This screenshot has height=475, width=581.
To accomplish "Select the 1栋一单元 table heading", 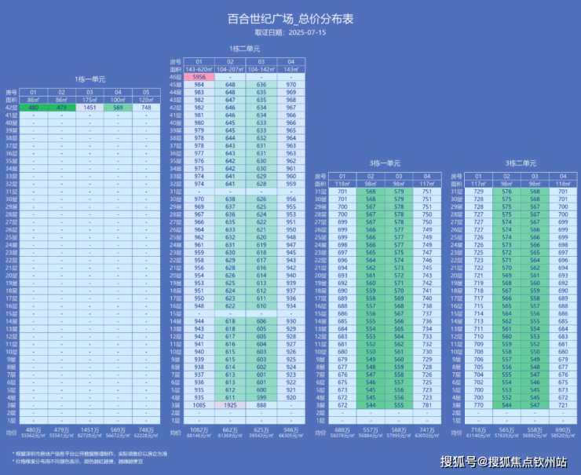I will pyautogui.click(x=90, y=79).
